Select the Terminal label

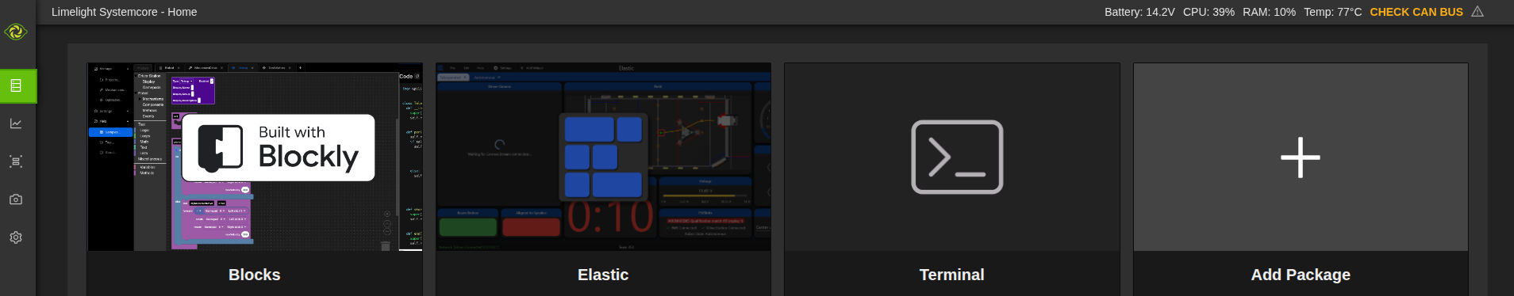point(951,275)
